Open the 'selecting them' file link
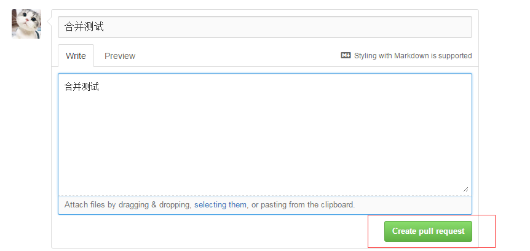530x251 pixels. [x=220, y=204]
